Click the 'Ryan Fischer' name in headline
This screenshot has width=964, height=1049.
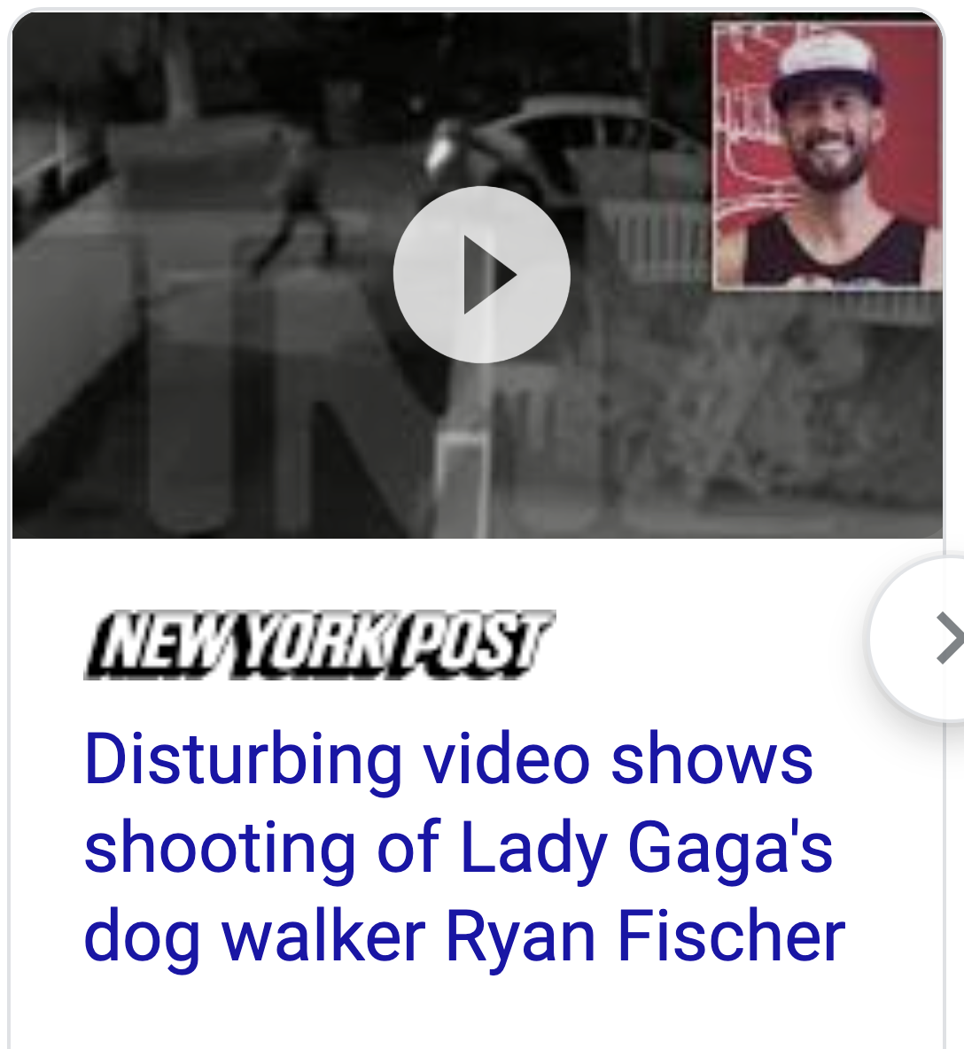[646, 936]
